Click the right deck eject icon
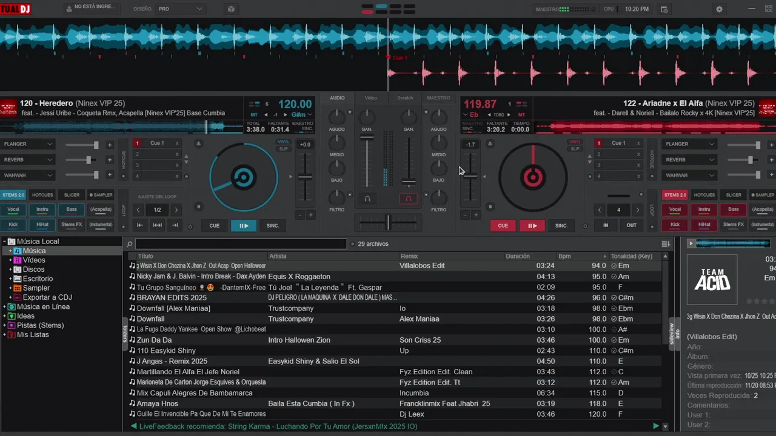The width and height of the screenshot is (776, 436). (x=490, y=144)
